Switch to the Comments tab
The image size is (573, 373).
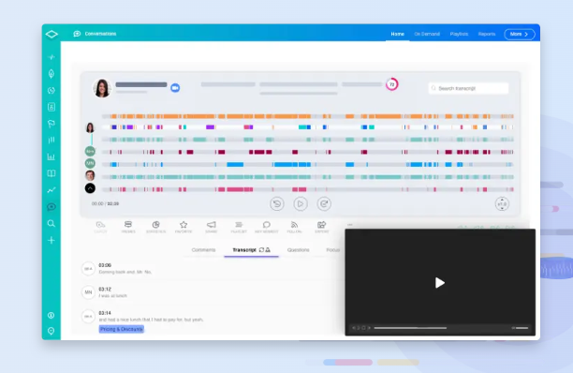[203, 250]
